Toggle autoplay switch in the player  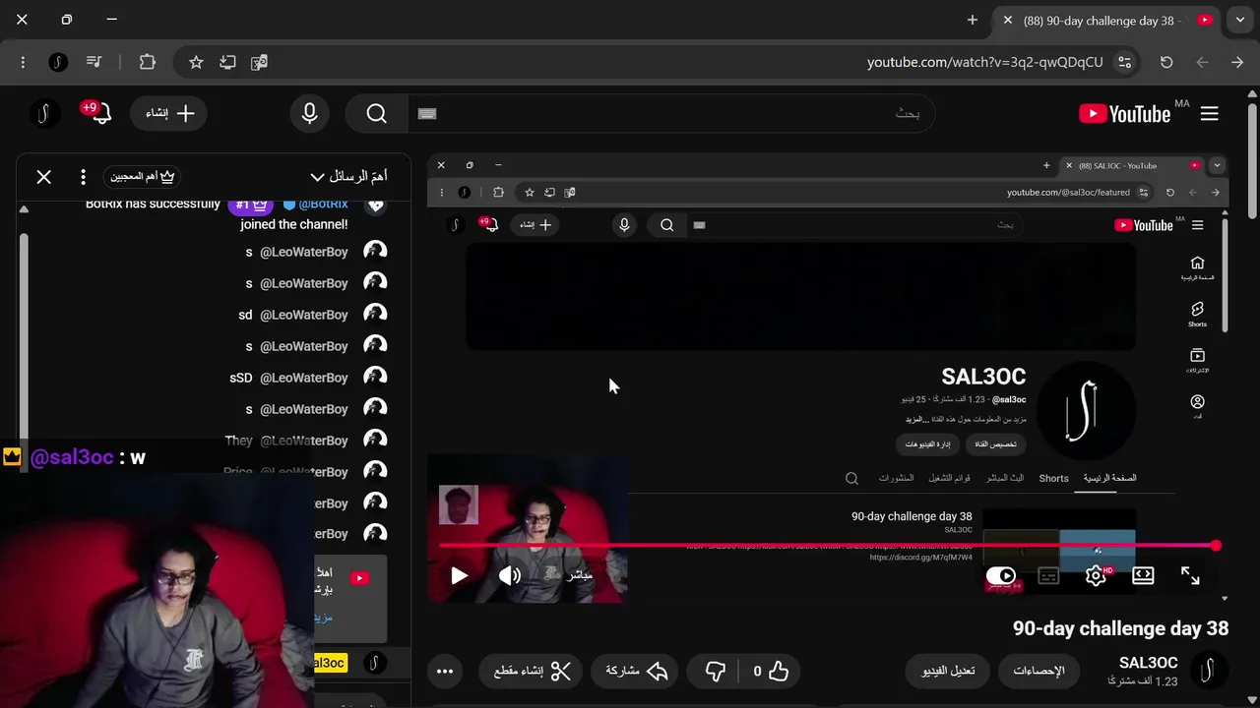(x=1001, y=576)
